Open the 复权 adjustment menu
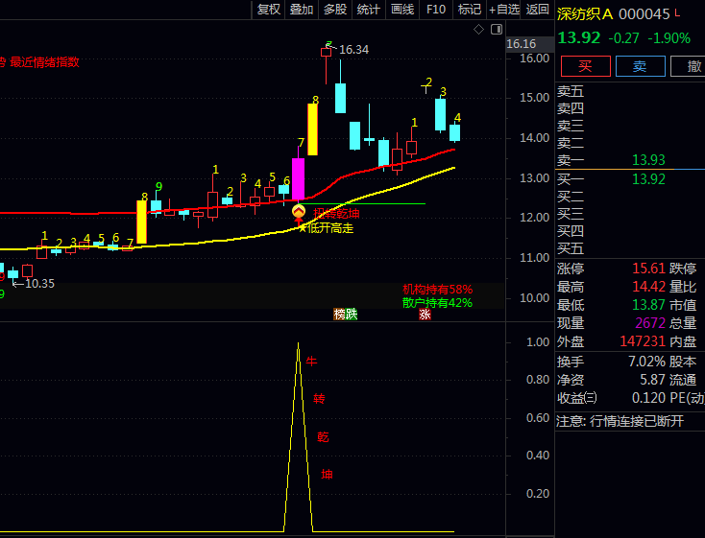This screenshot has height=538, width=705. point(269,10)
